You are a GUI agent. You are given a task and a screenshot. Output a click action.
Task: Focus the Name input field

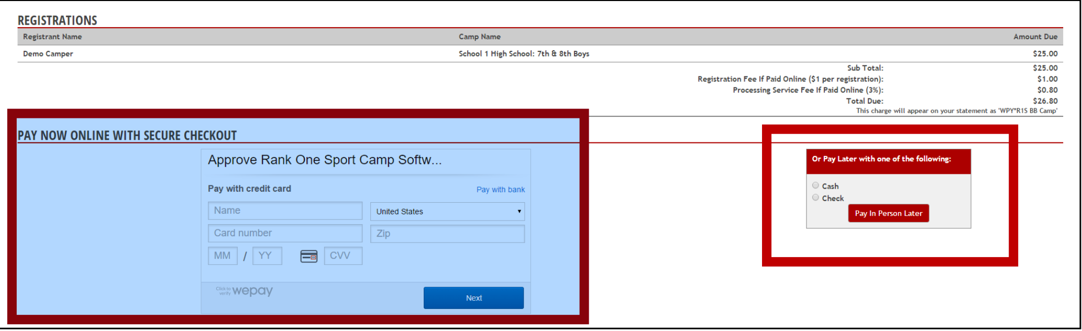click(285, 211)
